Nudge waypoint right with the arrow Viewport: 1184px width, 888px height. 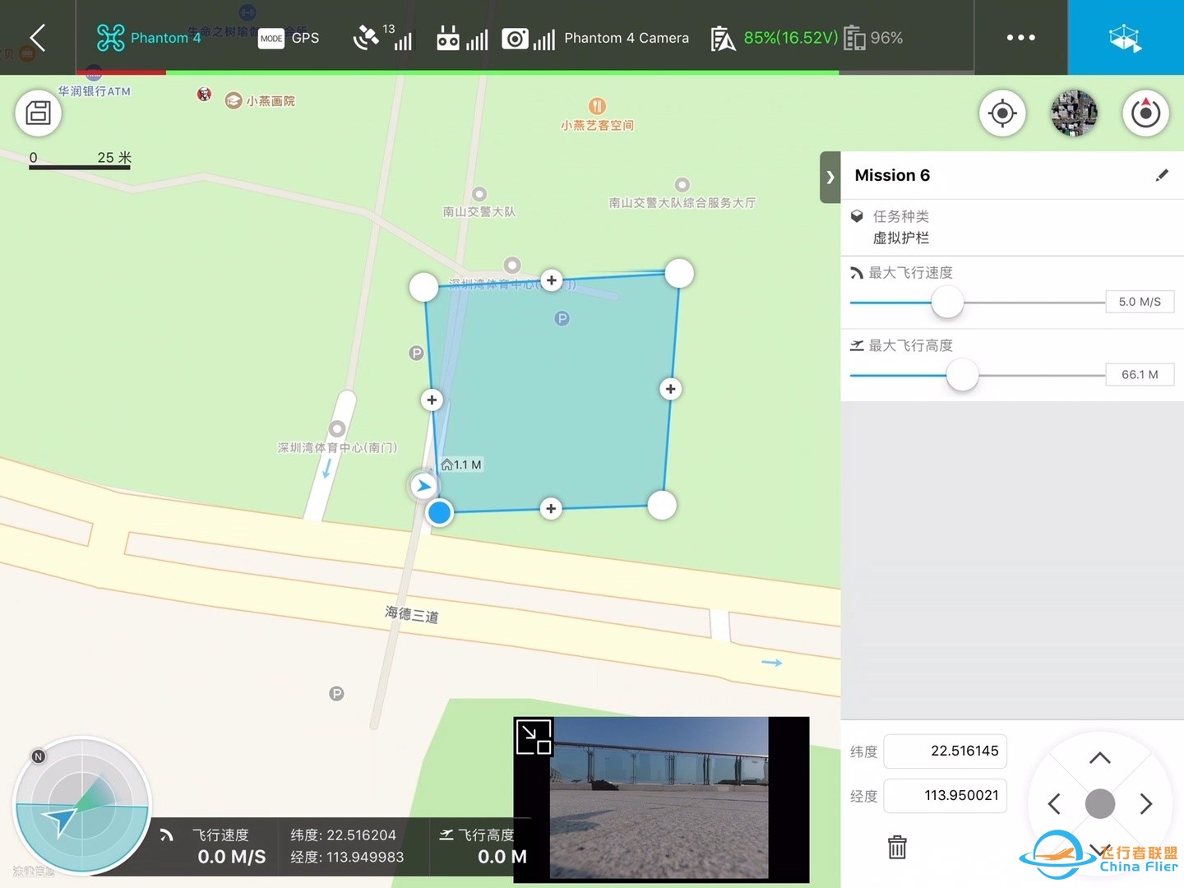[1146, 803]
